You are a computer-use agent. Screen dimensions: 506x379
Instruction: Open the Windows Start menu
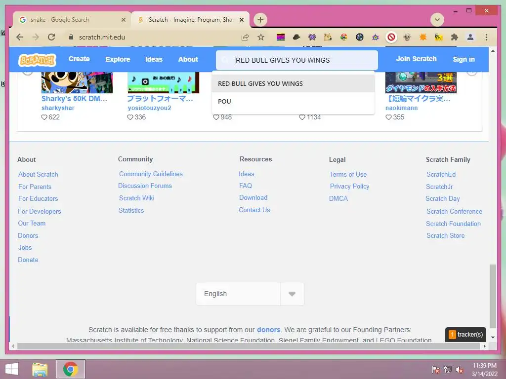click(x=12, y=369)
